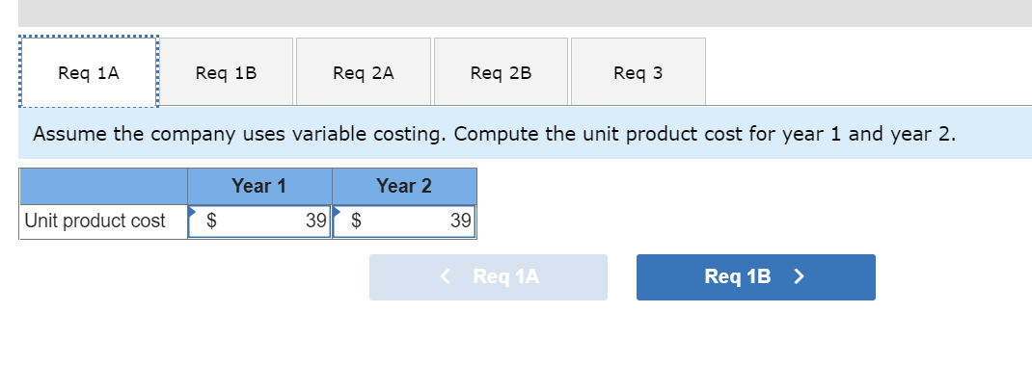This screenshot has width=1032, height=391.
Task: Click the Year 1 value 39
Action: (315, 221)
